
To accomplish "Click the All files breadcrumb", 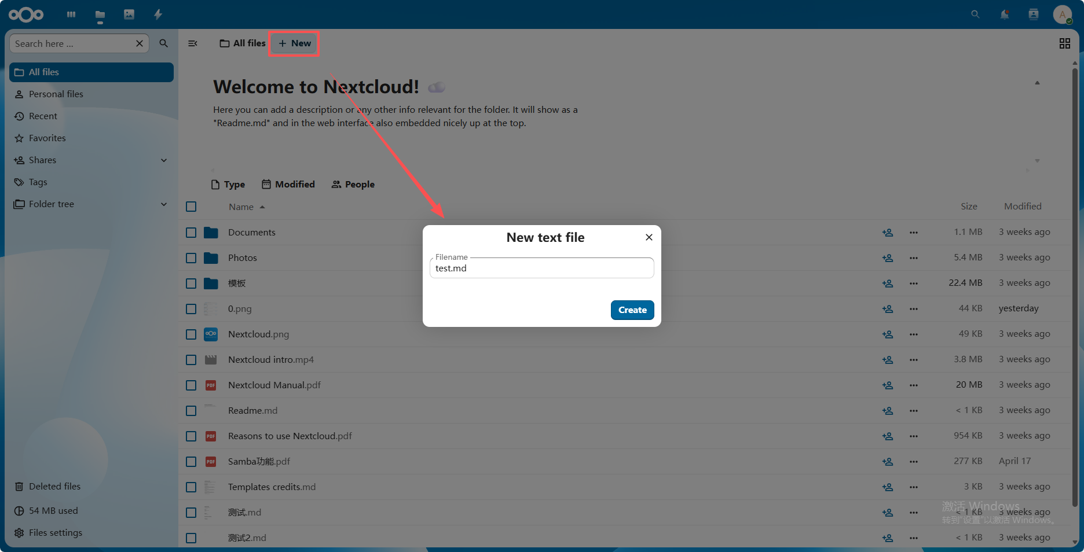I will (243, 43).
